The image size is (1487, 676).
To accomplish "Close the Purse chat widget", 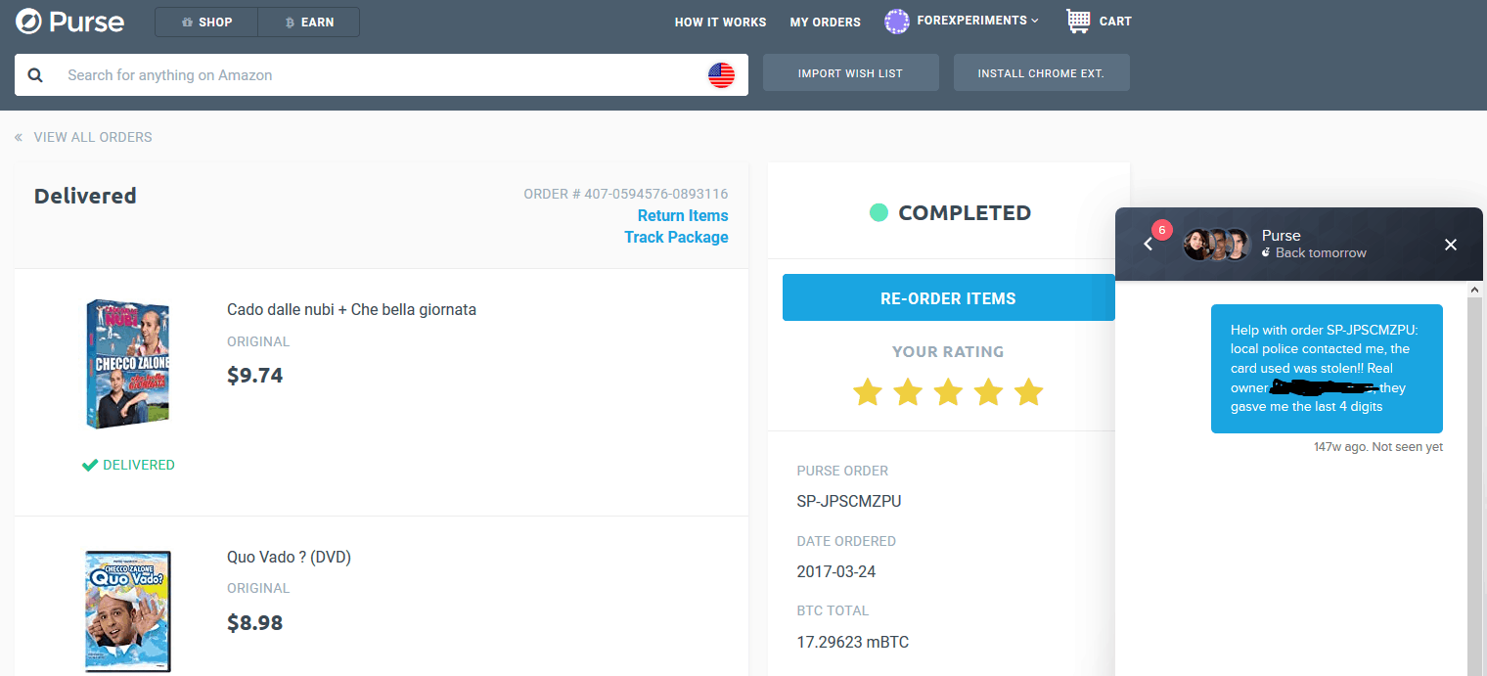I will (x=1451, y=245).
